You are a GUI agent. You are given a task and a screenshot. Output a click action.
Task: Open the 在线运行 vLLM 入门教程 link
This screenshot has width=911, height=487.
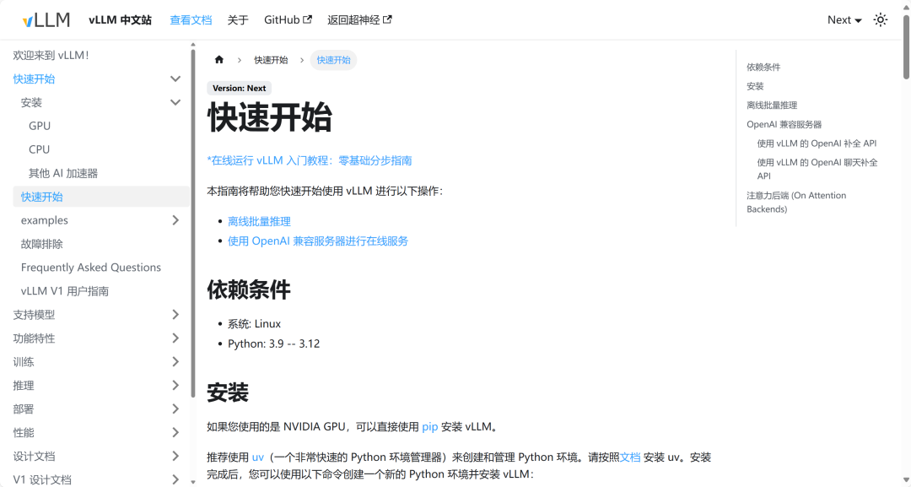[x=309, y=160]
